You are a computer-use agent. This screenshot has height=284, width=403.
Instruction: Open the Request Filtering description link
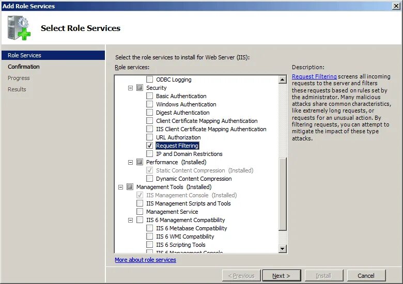pos(314,76)
